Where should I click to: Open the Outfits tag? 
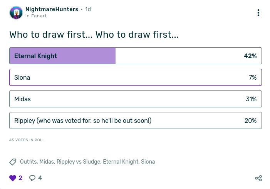tap(29, 162)
